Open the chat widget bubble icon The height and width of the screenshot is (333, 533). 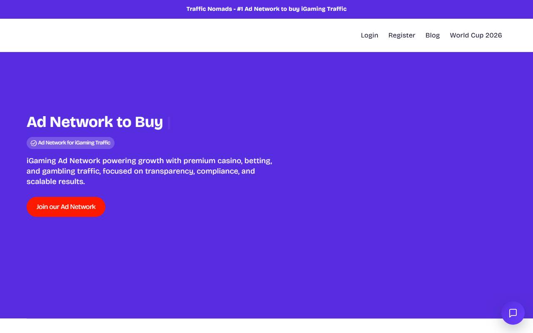[513, 313]
